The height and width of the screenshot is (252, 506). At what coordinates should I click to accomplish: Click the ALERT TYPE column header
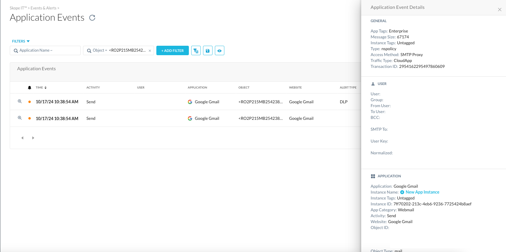coord(348,88)
